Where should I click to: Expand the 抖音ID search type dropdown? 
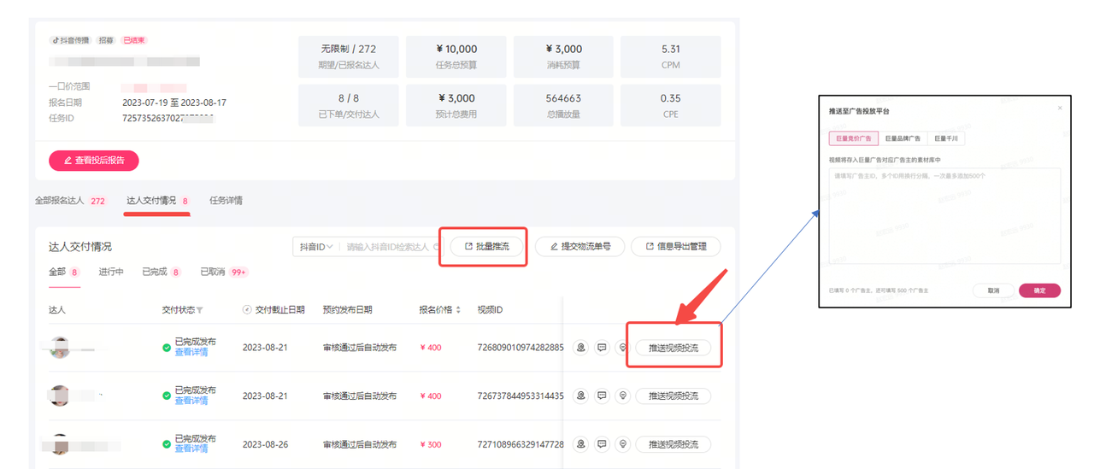pyautogui.click(x=315, y=247)
